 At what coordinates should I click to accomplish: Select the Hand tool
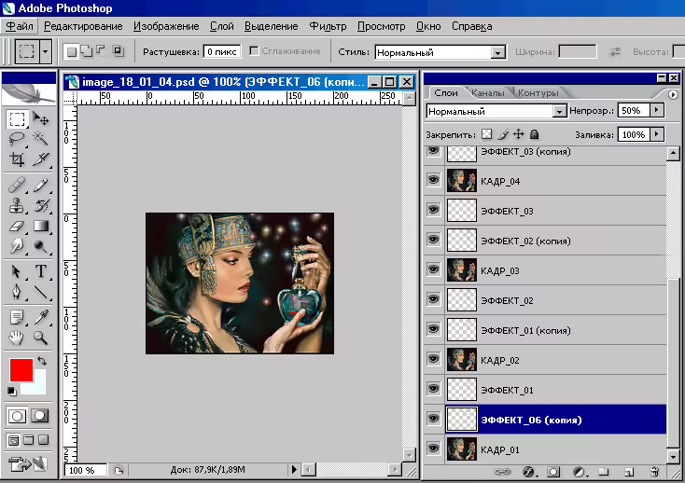pos(17,338)
